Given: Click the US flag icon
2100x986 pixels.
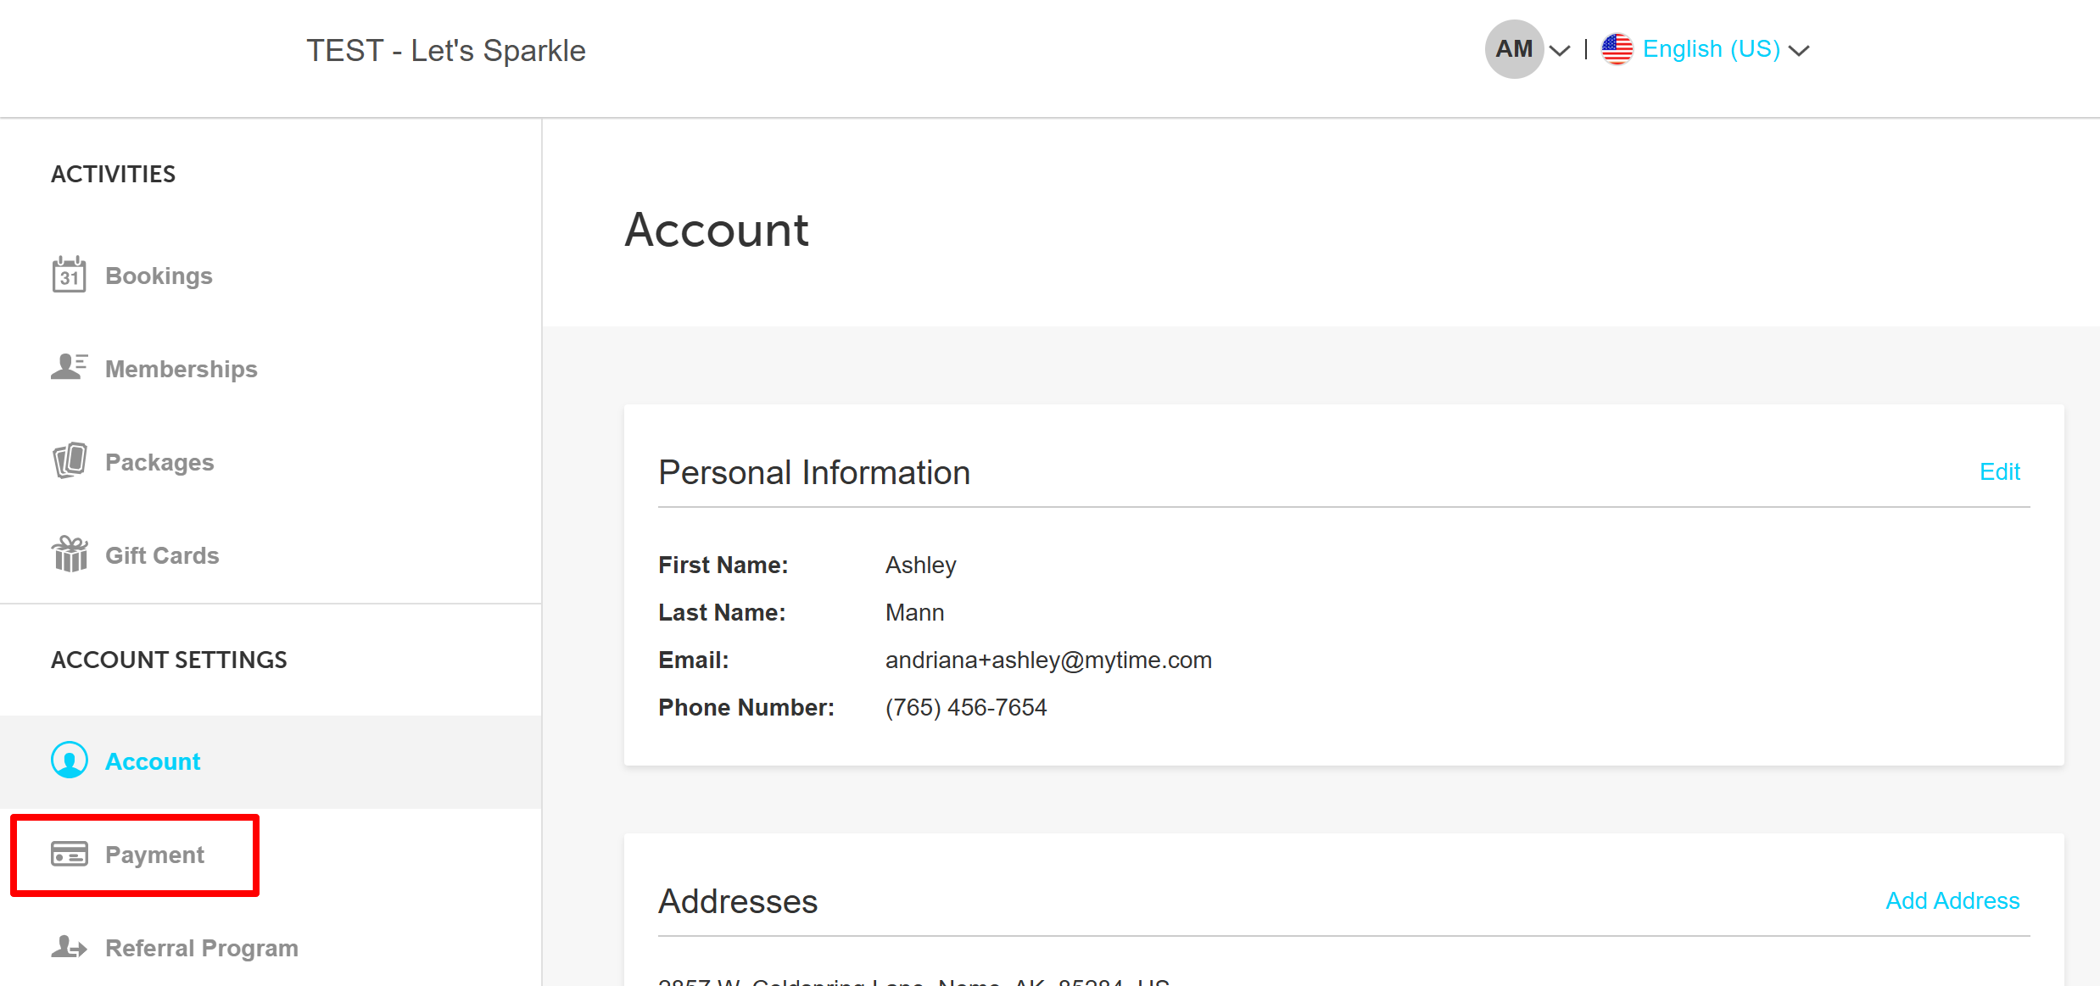Looking at the screenshot, I should 1617,49.
